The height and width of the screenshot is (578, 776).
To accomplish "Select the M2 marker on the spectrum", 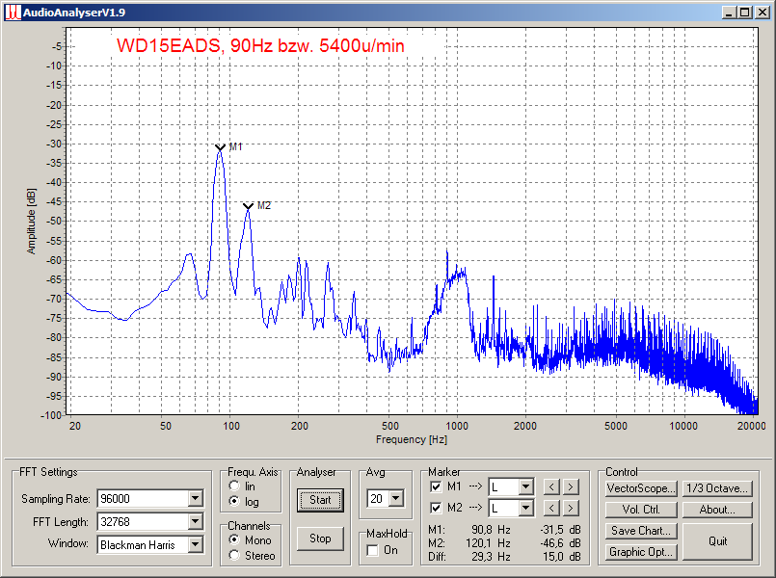I will pos(249,206).
